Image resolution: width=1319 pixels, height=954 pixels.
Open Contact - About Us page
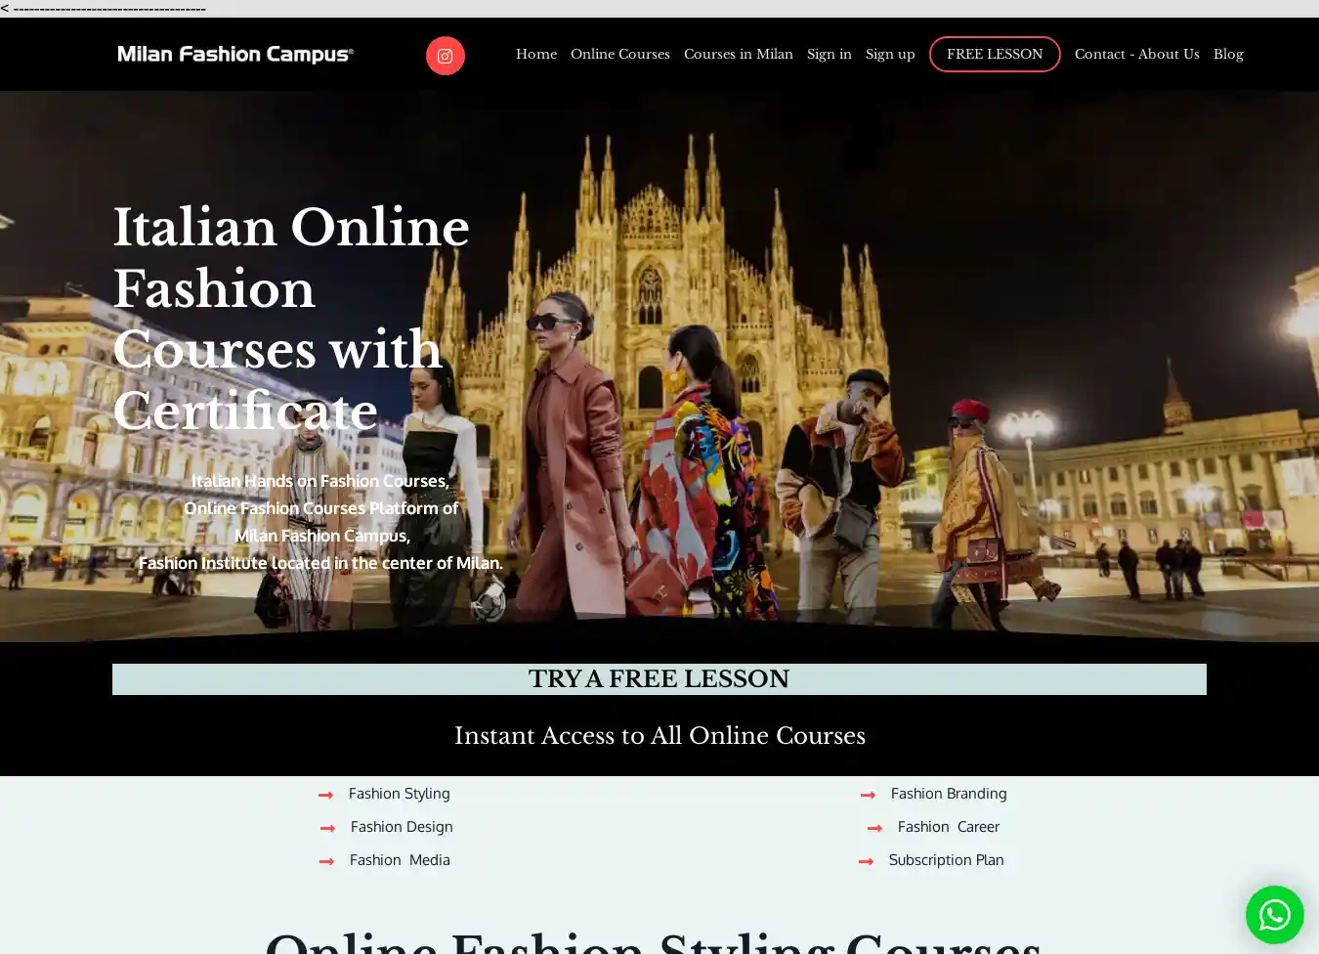tap(1136, 55)
